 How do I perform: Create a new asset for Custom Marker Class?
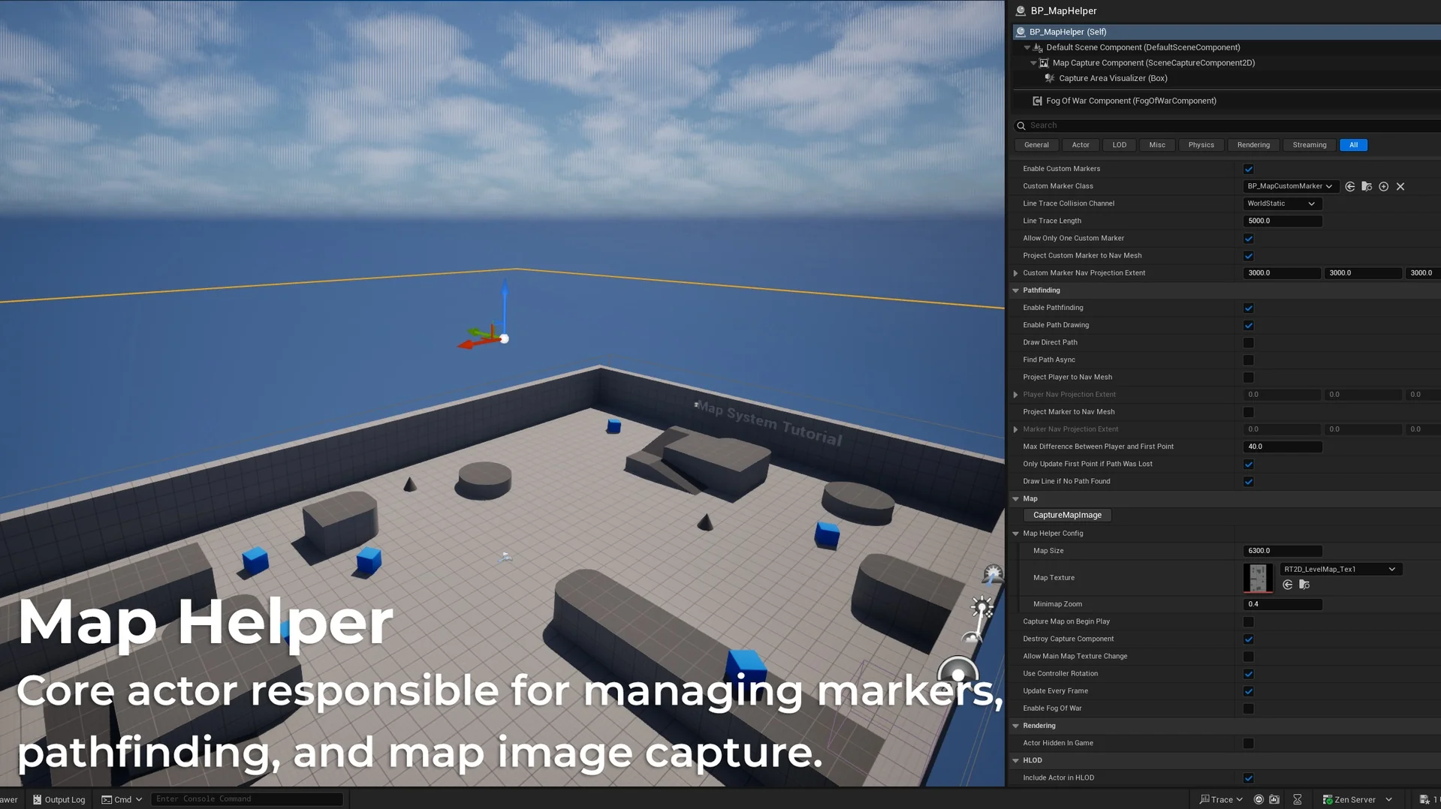[1384, 186]
